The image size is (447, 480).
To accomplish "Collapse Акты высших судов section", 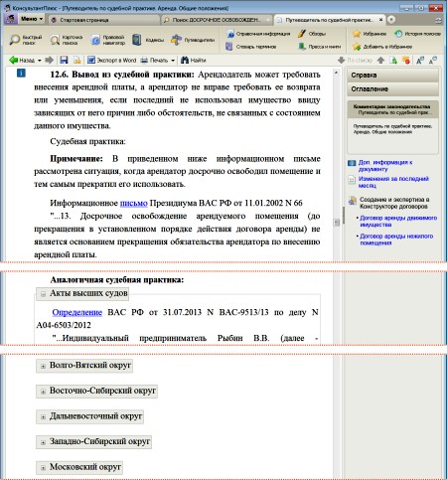I will (43, 294).
